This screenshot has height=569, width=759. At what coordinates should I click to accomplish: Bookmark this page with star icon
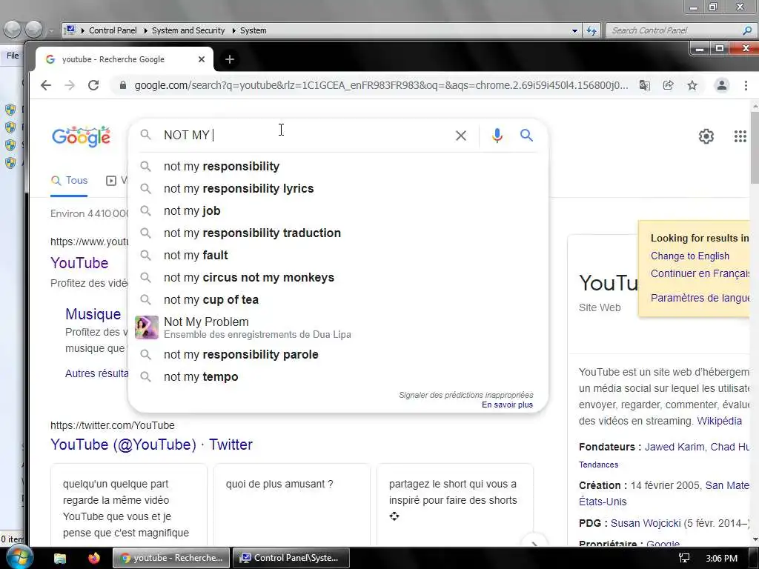click(x=692, y=85)
